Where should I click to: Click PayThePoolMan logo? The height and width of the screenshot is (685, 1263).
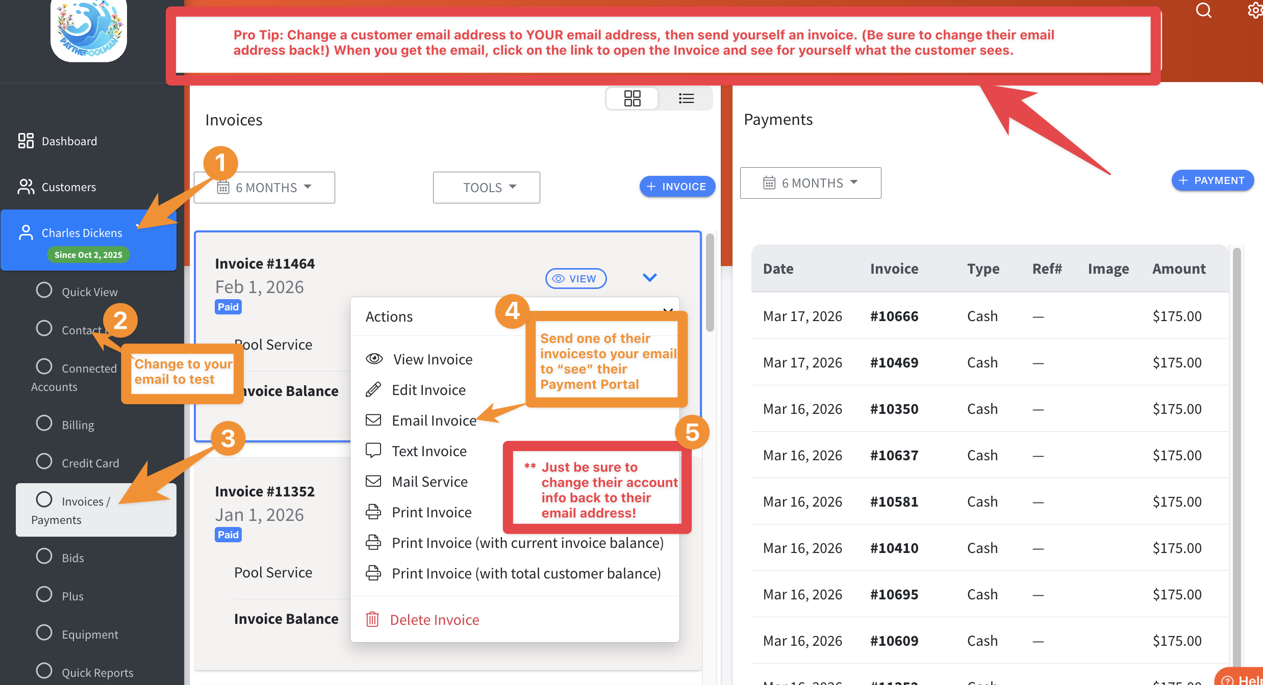[89, 30]
